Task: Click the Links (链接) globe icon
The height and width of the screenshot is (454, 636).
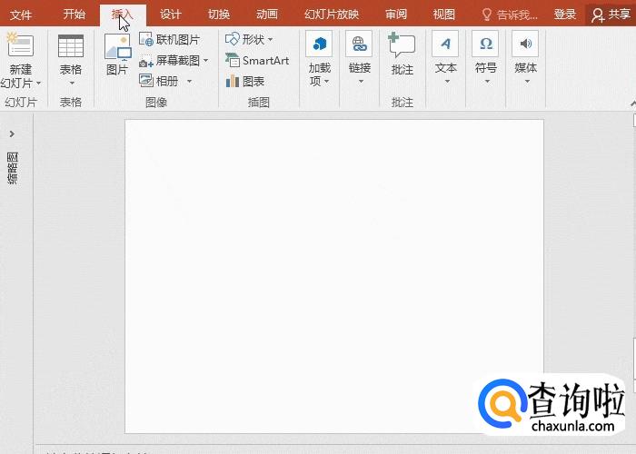Action: click(359, 44)
